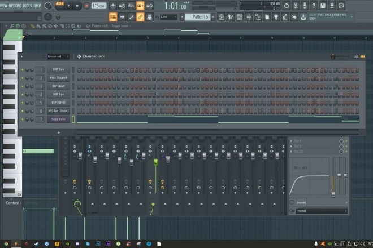Select the Flex (Snare) channel button

coord(58,78)
